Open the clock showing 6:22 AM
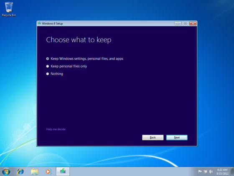The width and height of the screenshot is (234, 176). pyautogui.click(x=222, y=171)
